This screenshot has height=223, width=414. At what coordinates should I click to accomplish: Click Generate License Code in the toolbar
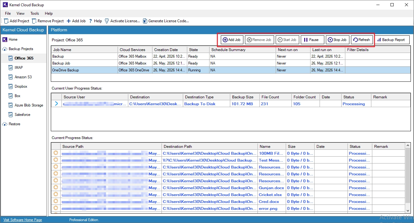pos(166,21)
